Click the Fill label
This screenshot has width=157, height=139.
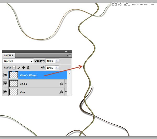click(43, 68)
